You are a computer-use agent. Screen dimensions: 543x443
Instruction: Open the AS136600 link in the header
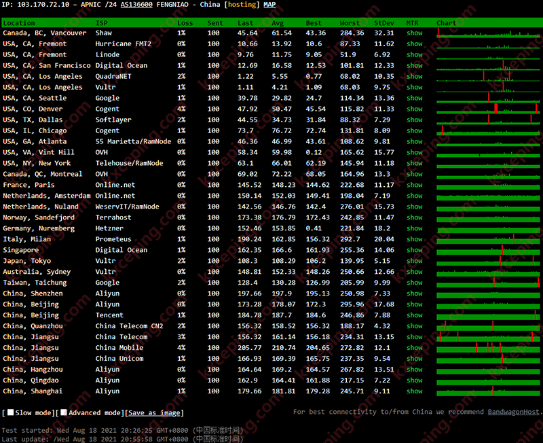pos(136,5)
